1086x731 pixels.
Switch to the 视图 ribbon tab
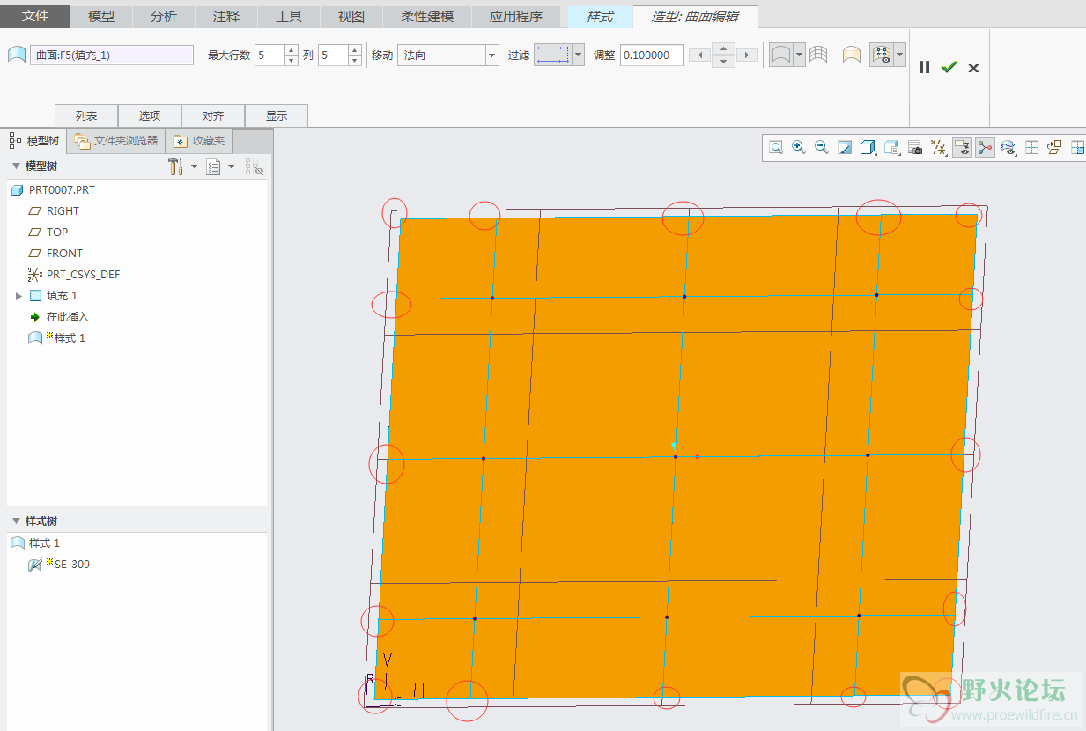(x=351, y=16)
